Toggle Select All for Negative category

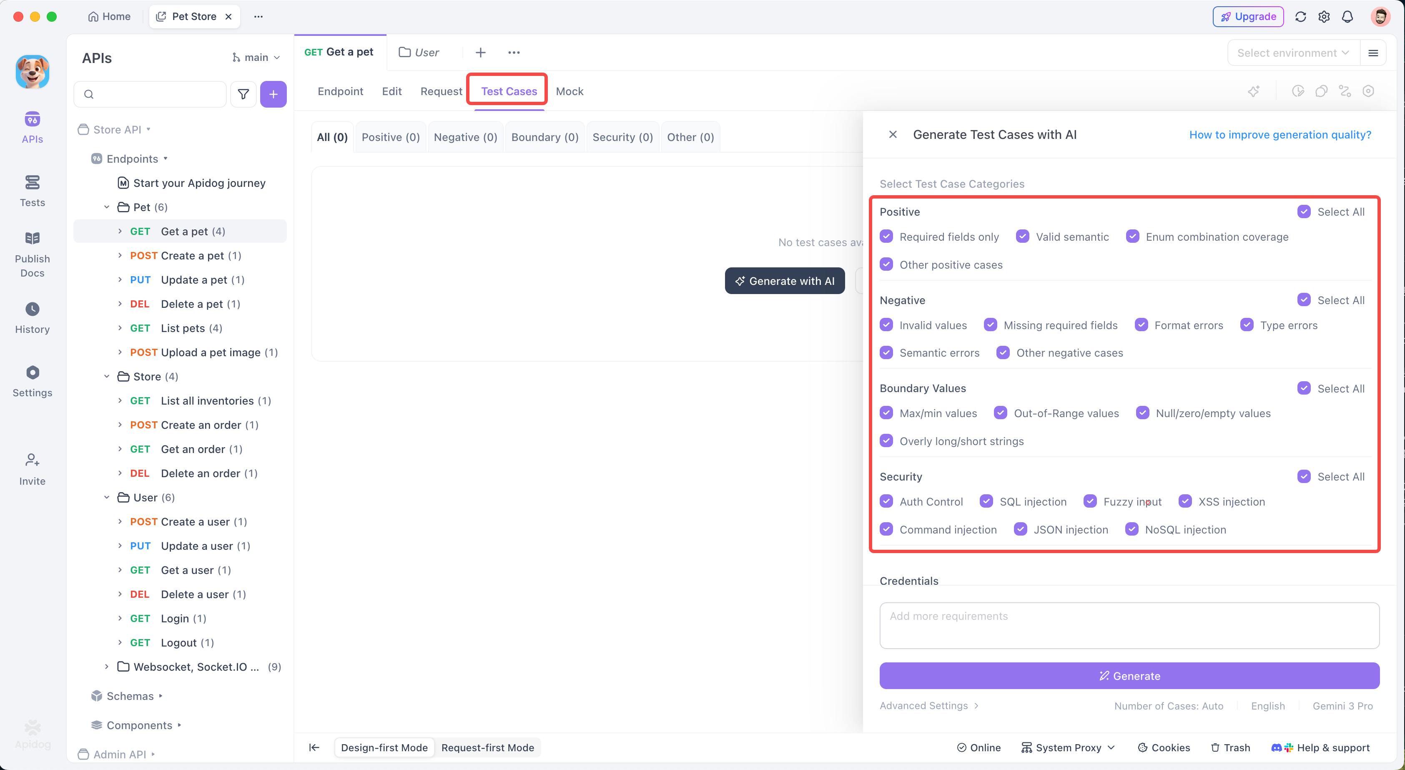click(1304, 299)
